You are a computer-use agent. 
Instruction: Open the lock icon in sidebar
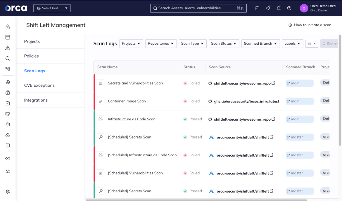click(8, 27)
